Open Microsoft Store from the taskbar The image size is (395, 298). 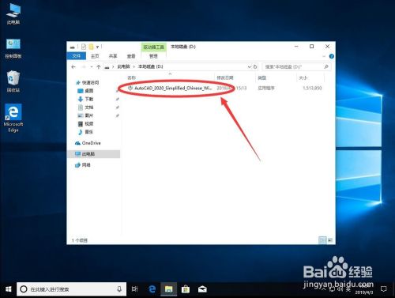click(x=186, y=289)
